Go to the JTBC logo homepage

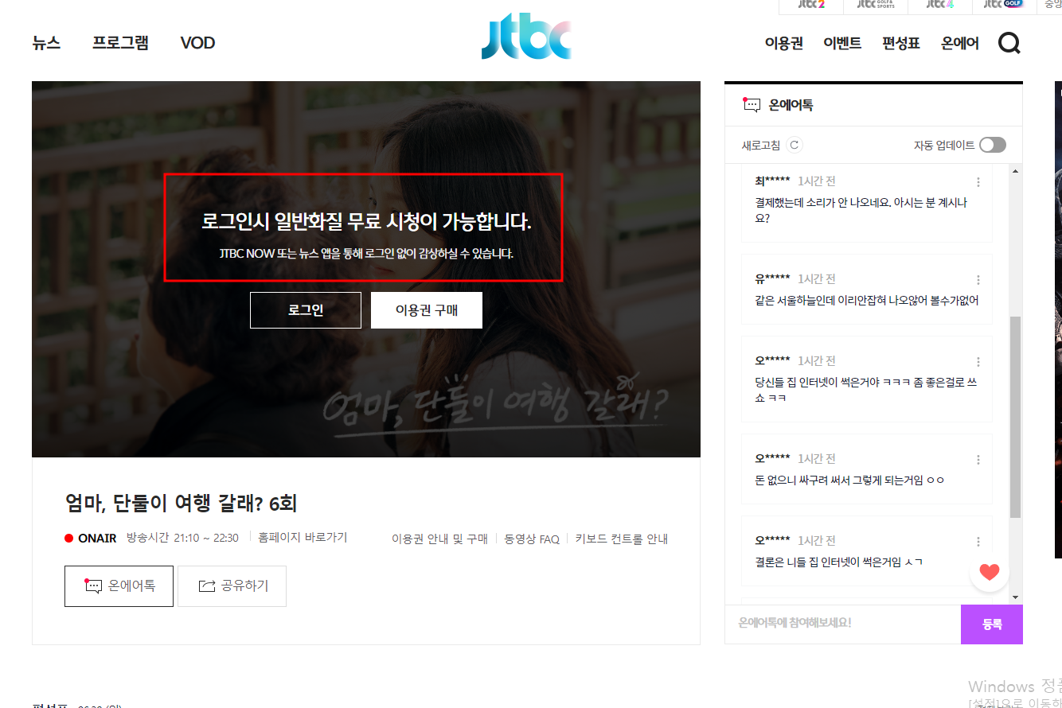(526, 37)
